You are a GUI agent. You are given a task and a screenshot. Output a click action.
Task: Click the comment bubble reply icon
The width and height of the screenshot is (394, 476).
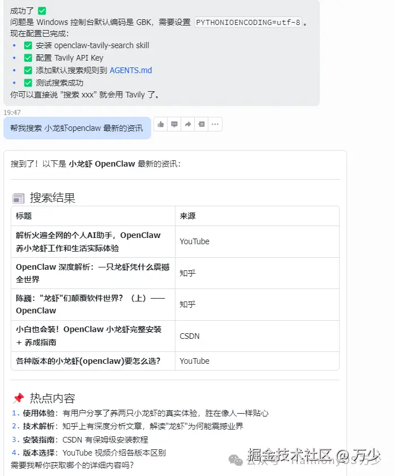pyautogui.click(x=174, y=124)
